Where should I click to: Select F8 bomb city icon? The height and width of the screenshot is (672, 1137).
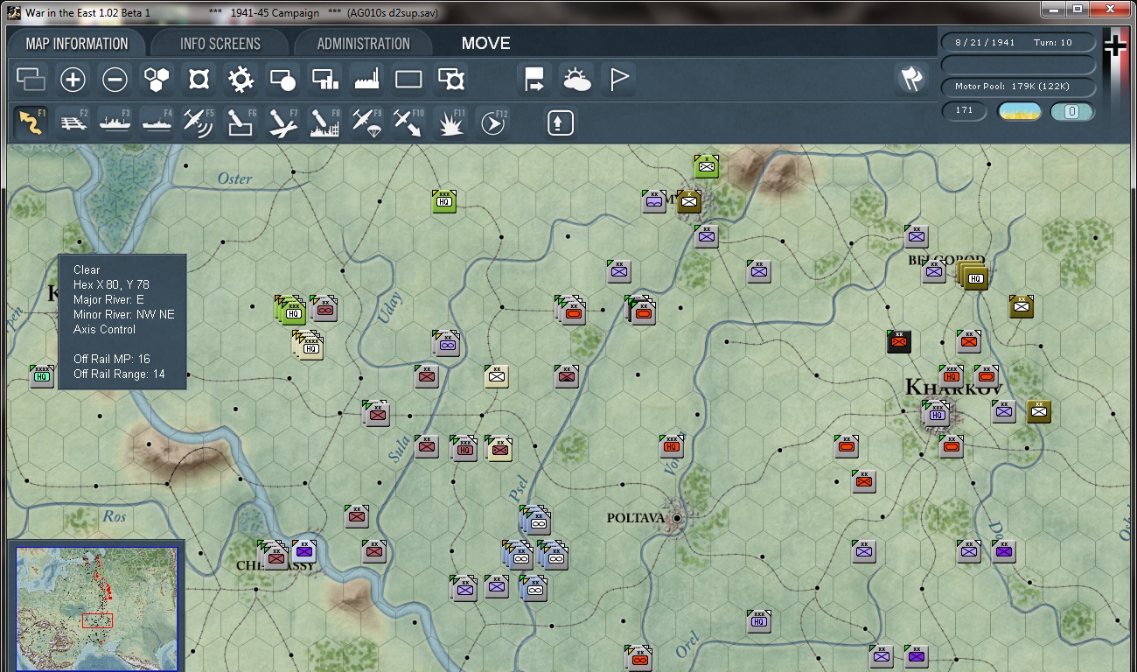[325, 122]
